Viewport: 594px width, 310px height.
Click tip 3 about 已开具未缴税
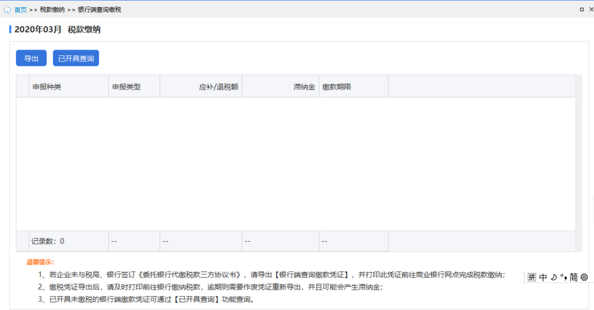[146, 300]
